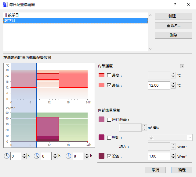Increase duration hours with up stepper
This screenshot has width=196, height=177.
(87, 154)
